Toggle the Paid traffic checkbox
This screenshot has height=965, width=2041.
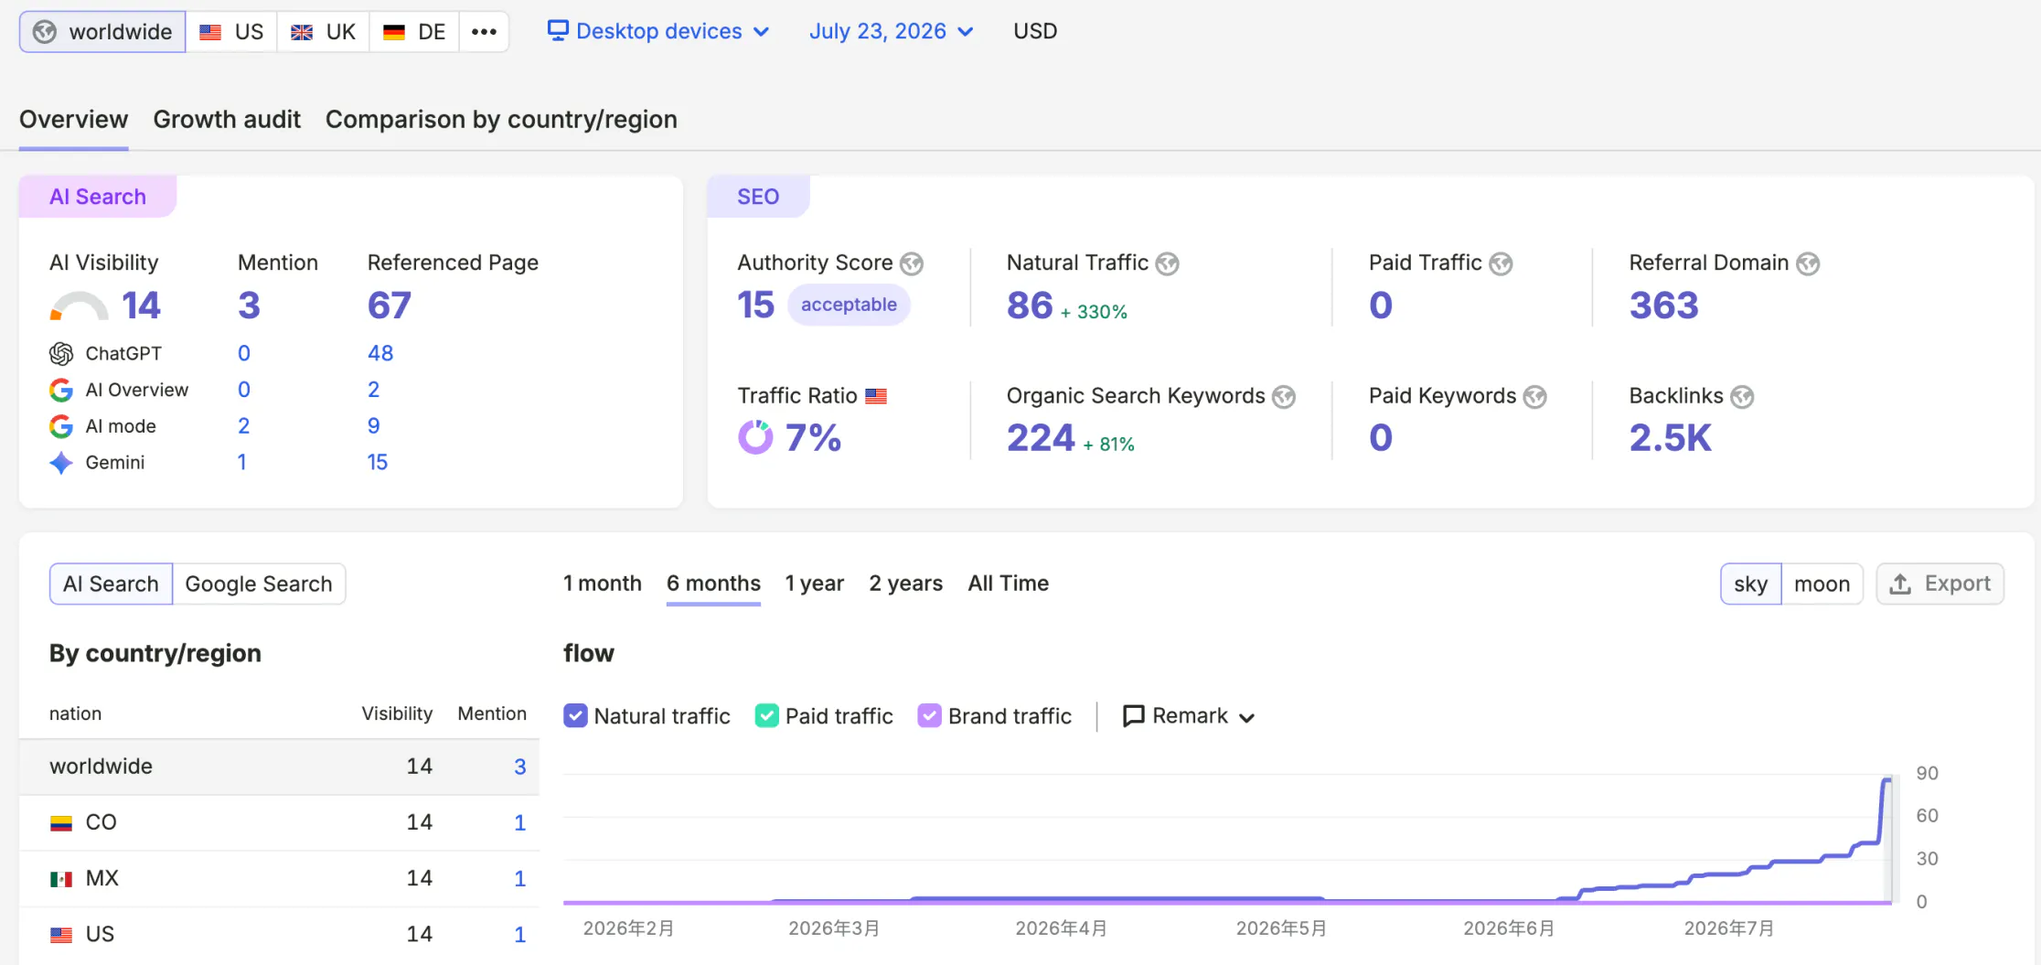click(x=766, y=715)
